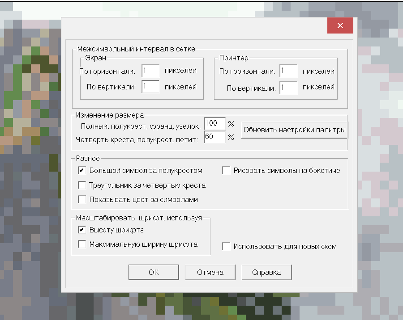Click the Экран vertical spacing input field
The width and height of the screenshot is (403, 320).
tap(150, 87)
